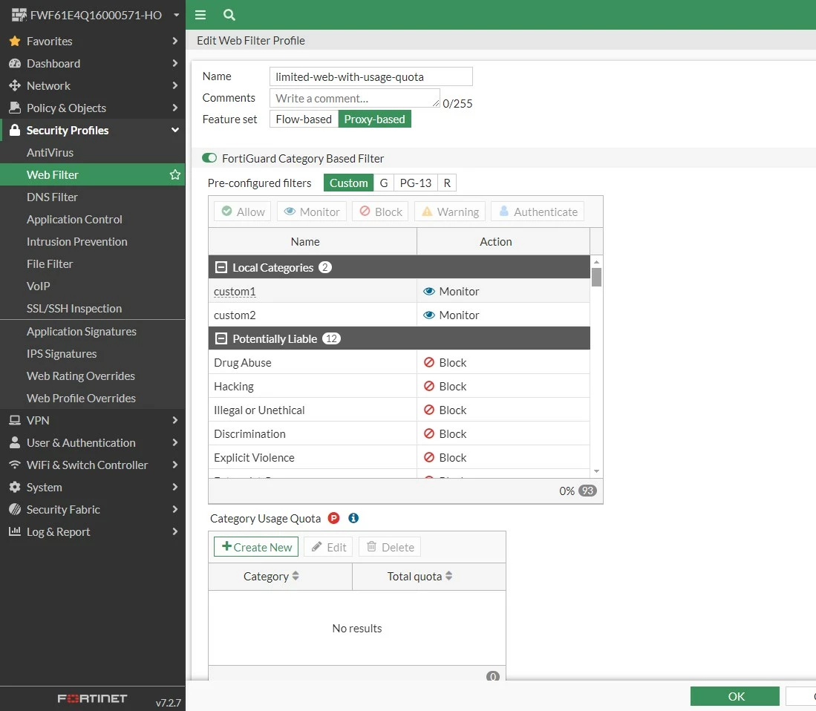This screenshot has width=816, height=711.
Task: Open Application Control menu item
Action: pos(74,220)
